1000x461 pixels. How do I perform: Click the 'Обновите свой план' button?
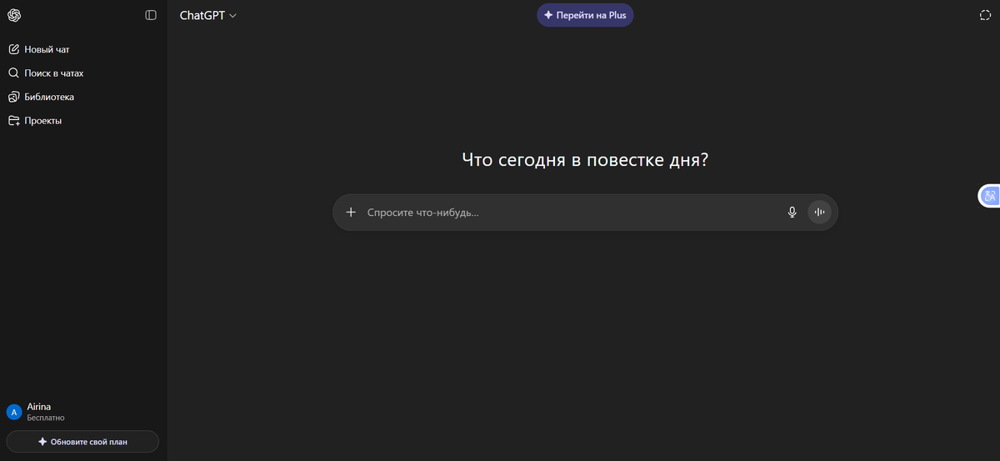[x=82, y=442]
